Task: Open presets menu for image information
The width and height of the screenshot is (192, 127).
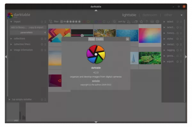Action: pos(45,50)
